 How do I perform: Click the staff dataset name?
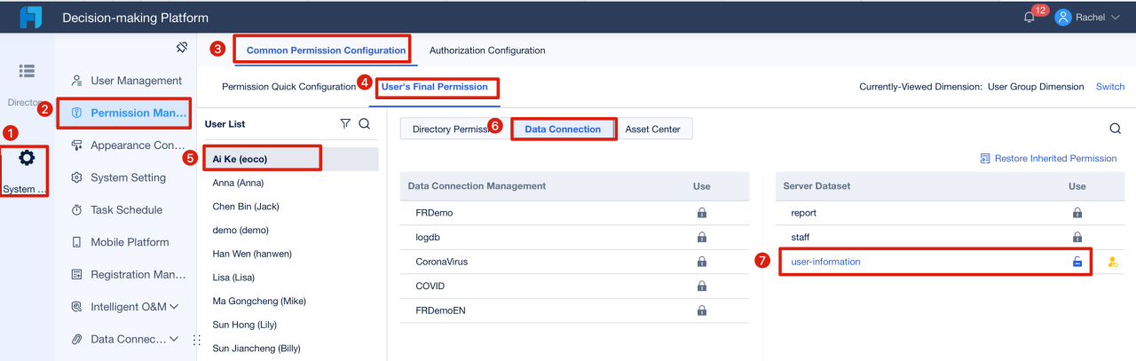pyautogui.click(x=800, y=238)
